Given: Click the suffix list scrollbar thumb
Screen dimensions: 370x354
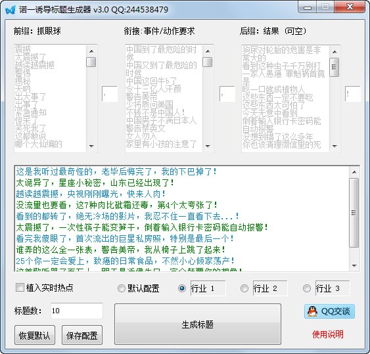Looking at the screenshot, I should (x=334, y=67).
